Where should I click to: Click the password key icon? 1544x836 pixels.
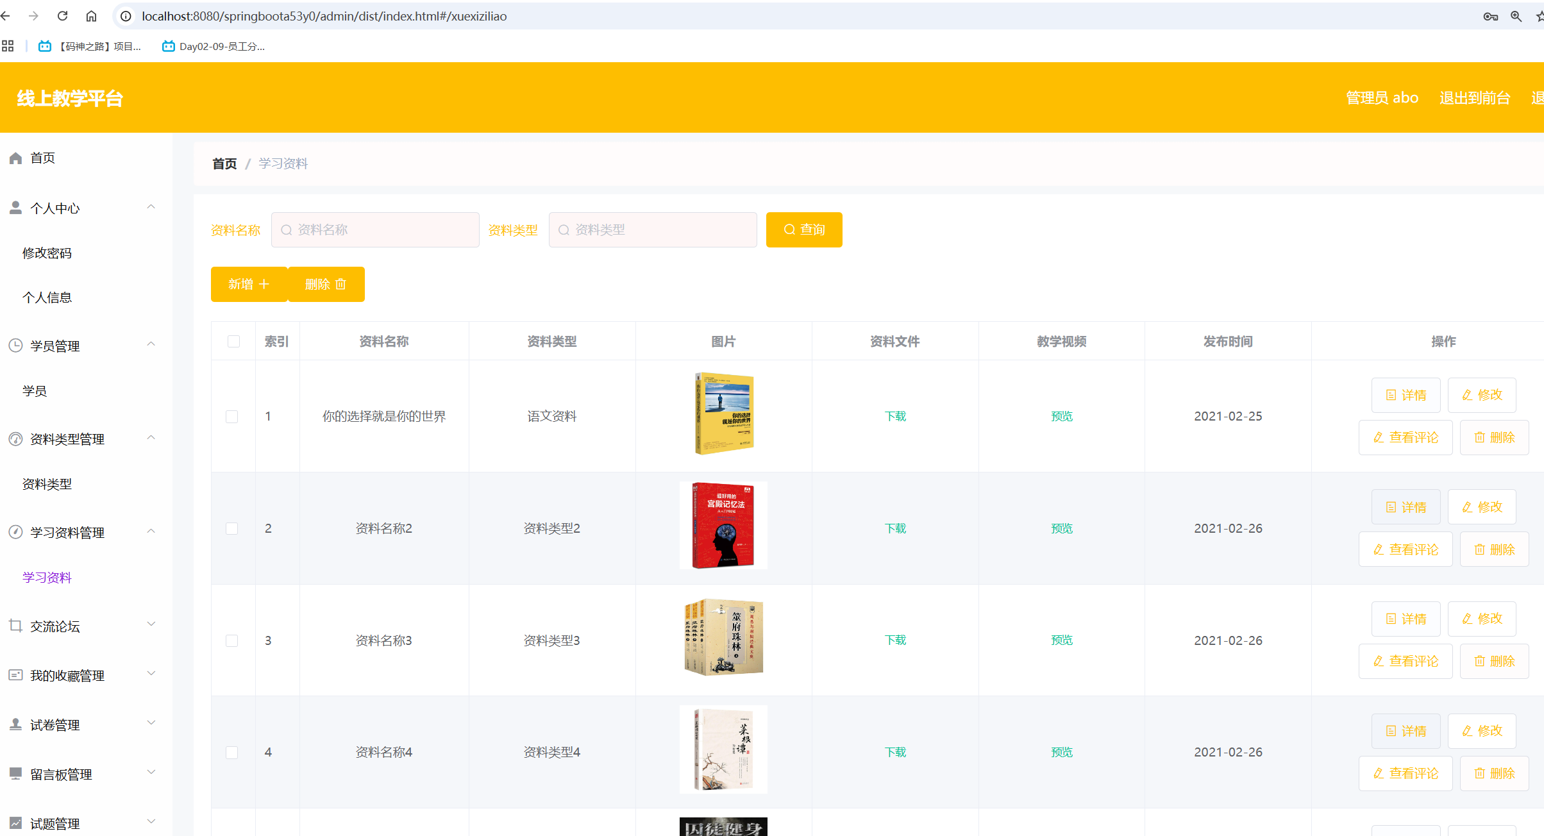[1490, 16]
